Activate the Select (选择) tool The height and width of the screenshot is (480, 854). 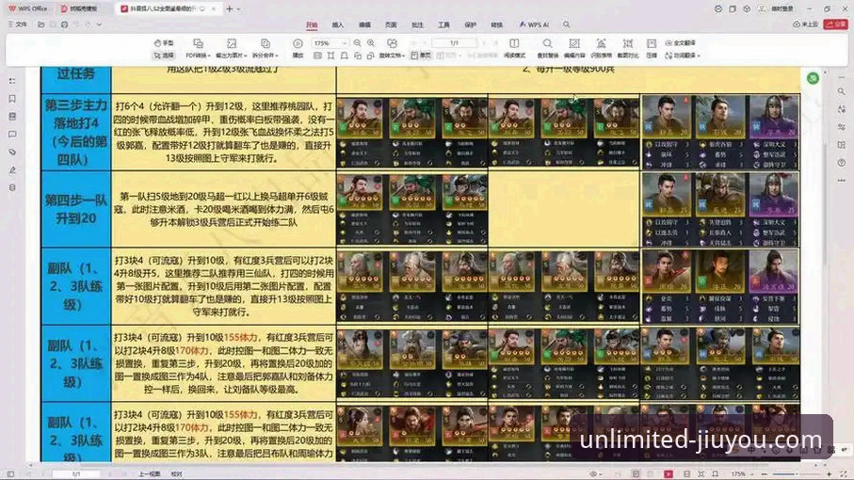pyautogui.click(x=164, y=56)
